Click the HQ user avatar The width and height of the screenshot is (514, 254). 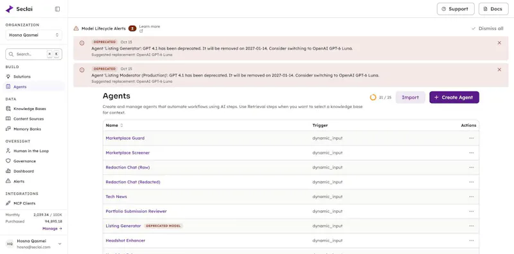click(x=10, y=244)
